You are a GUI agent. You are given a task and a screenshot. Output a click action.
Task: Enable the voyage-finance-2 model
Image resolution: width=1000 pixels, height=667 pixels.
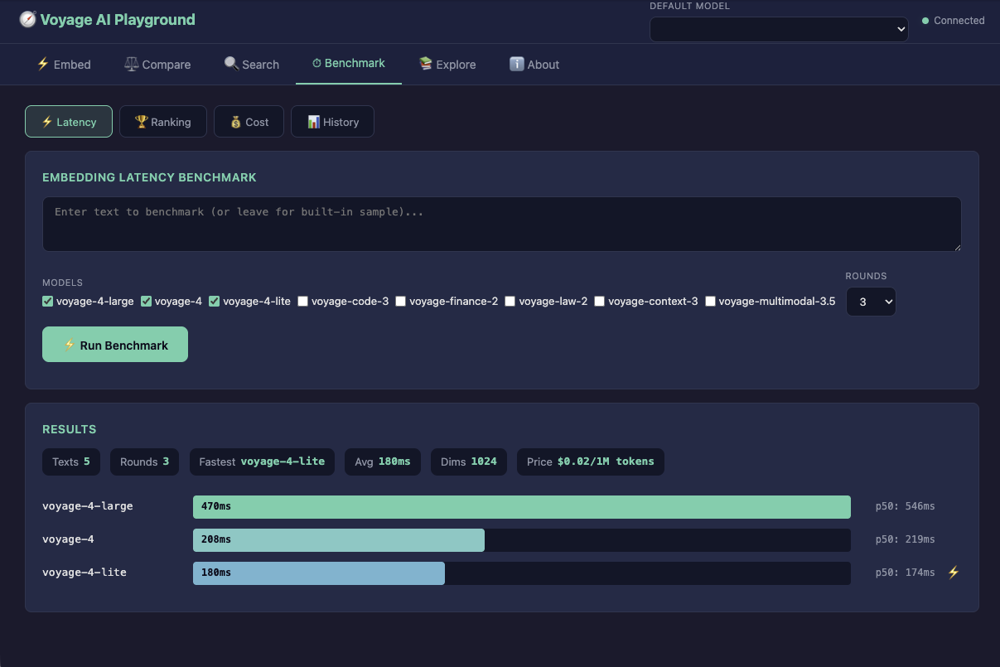click(x=400, y=301)
